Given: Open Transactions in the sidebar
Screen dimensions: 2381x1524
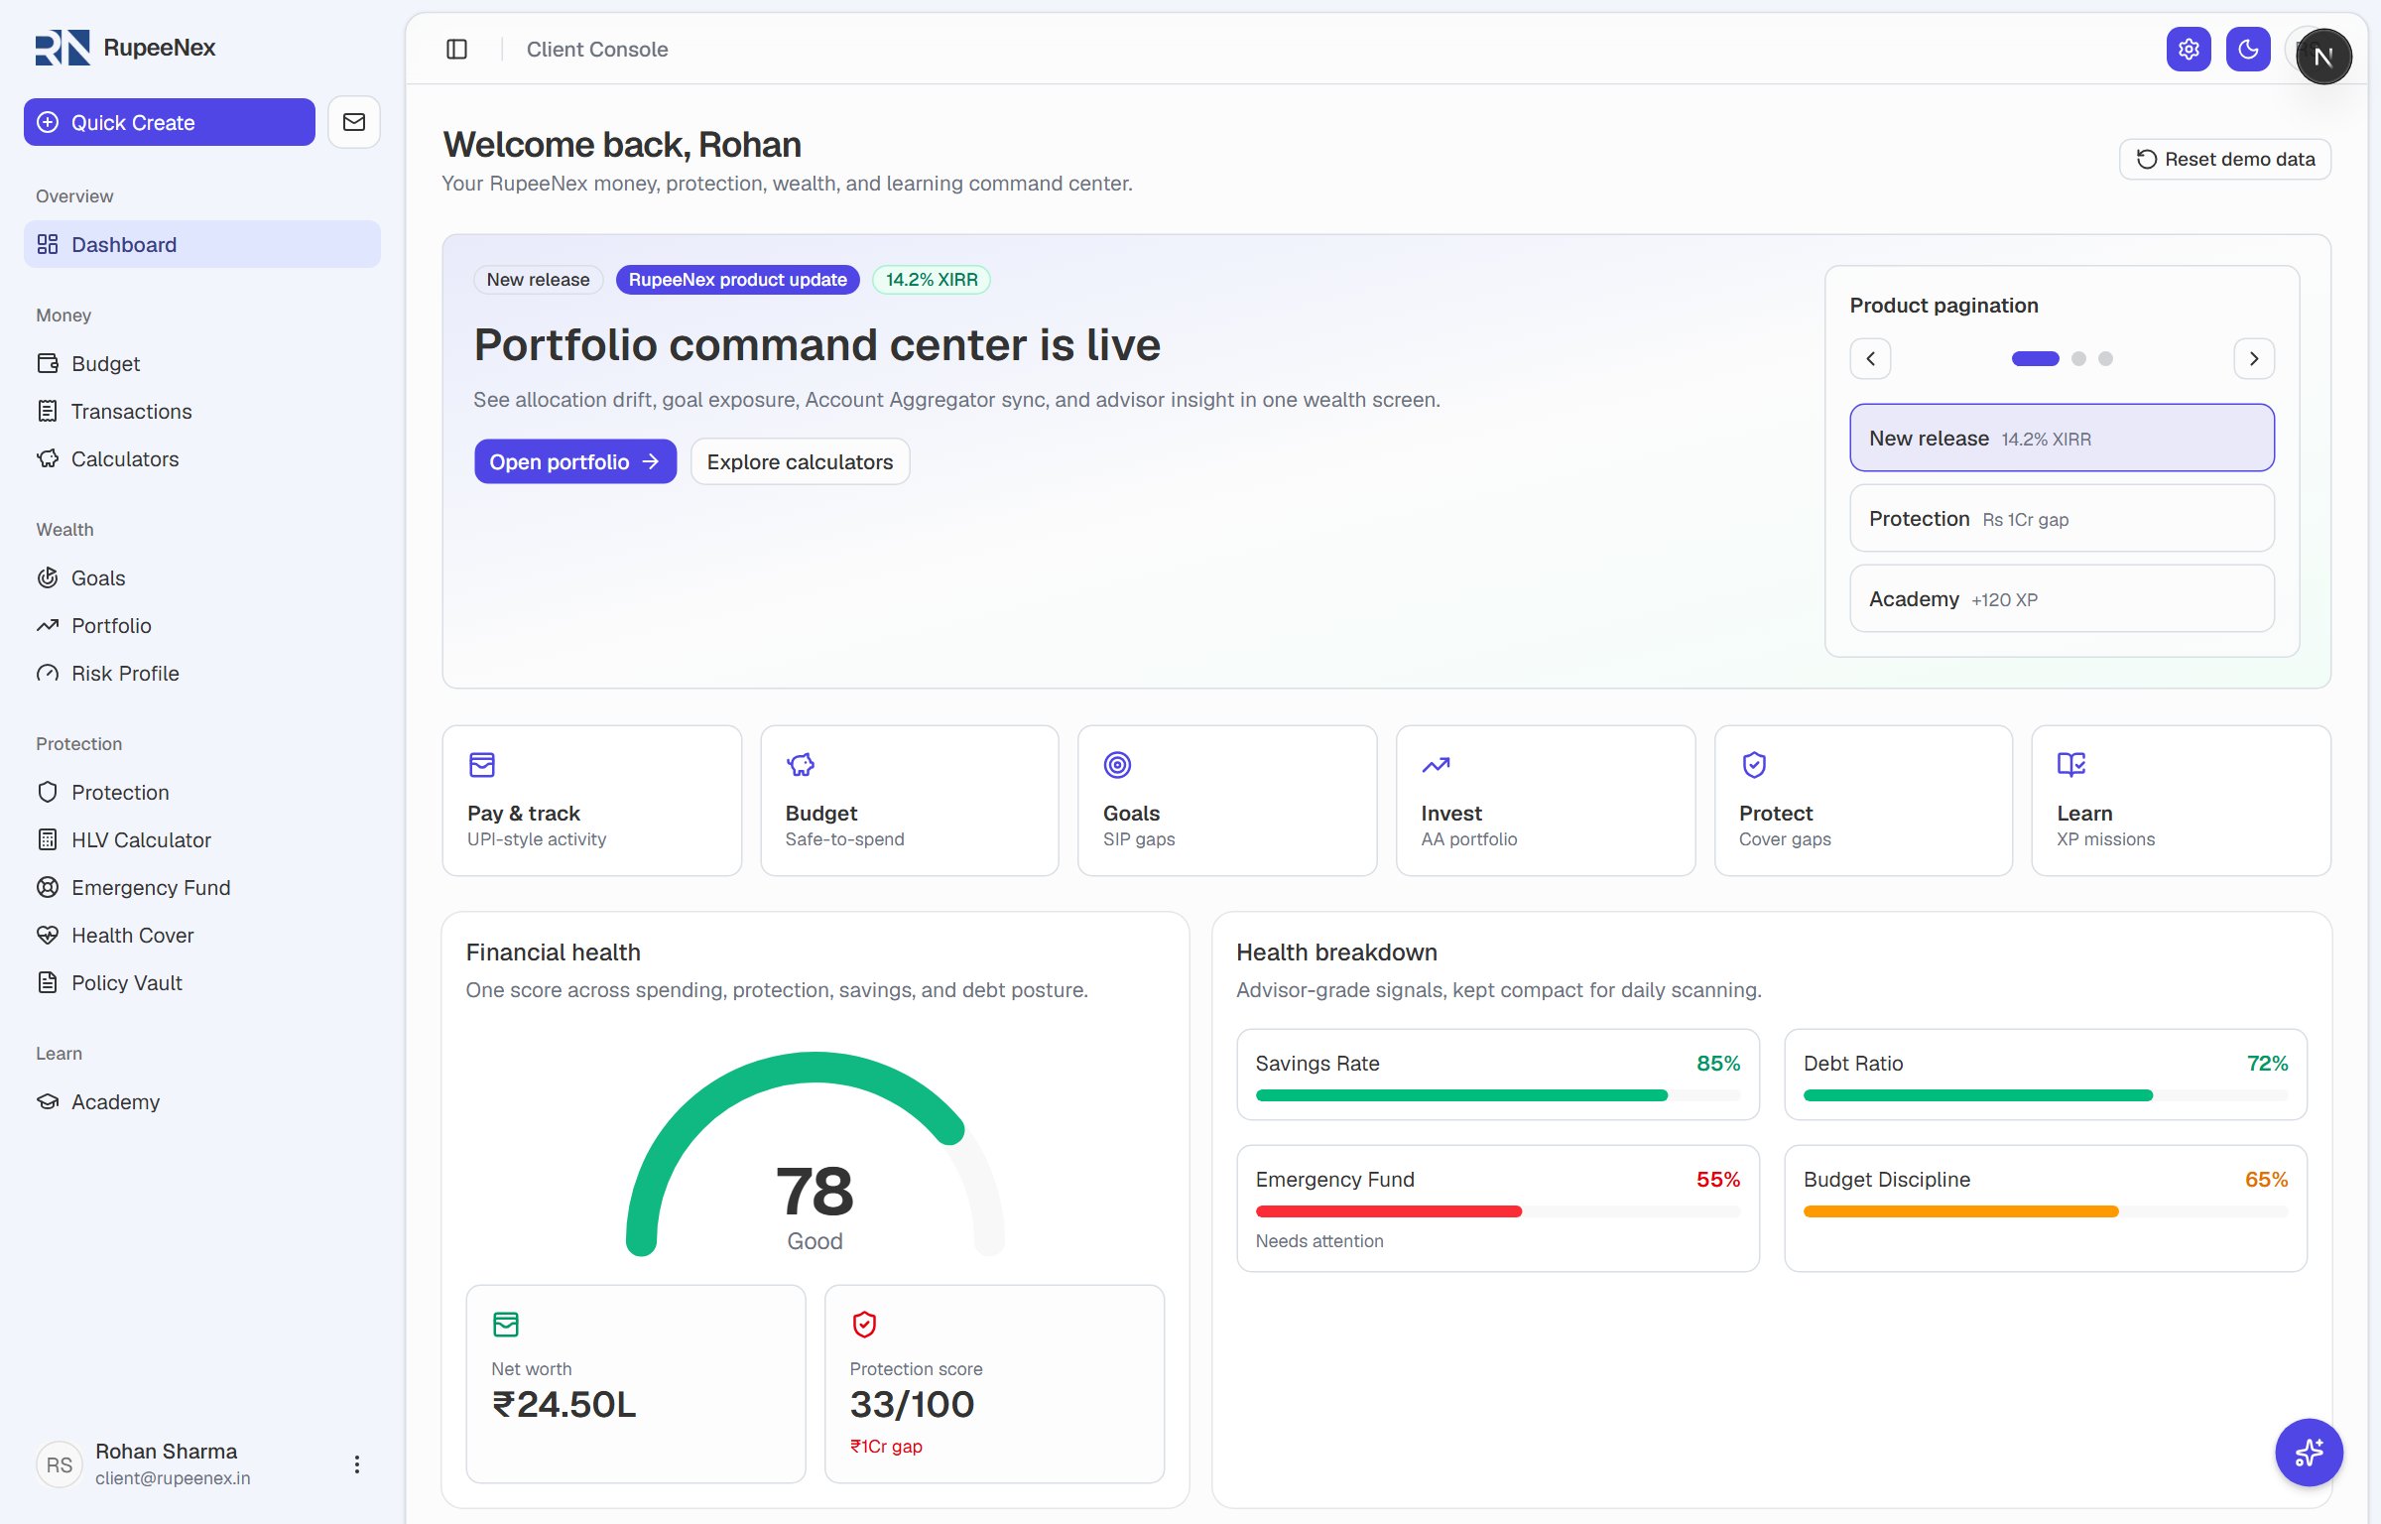Looking at the screenshot, I should (202, 411).
